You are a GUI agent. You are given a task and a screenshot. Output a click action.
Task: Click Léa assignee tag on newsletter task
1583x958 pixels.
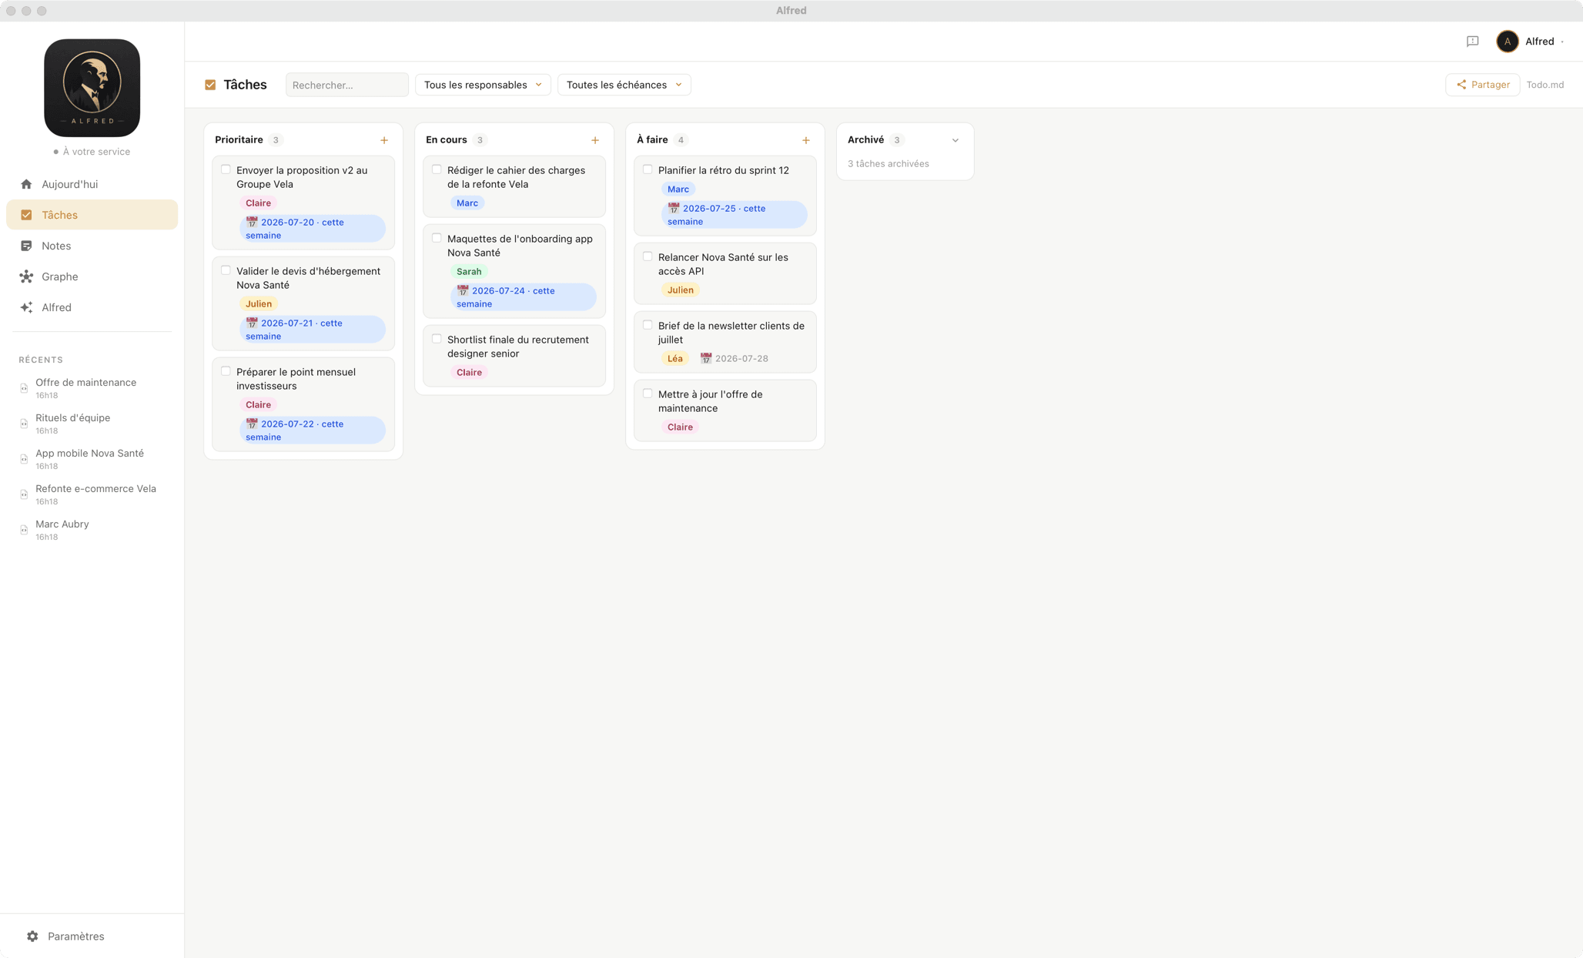point(674,358)
